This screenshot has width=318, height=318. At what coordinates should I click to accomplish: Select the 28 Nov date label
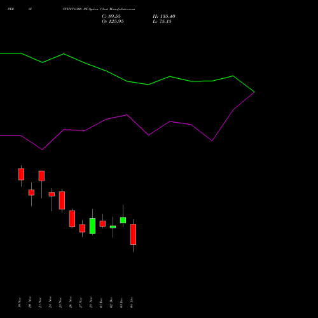[91, 302]
